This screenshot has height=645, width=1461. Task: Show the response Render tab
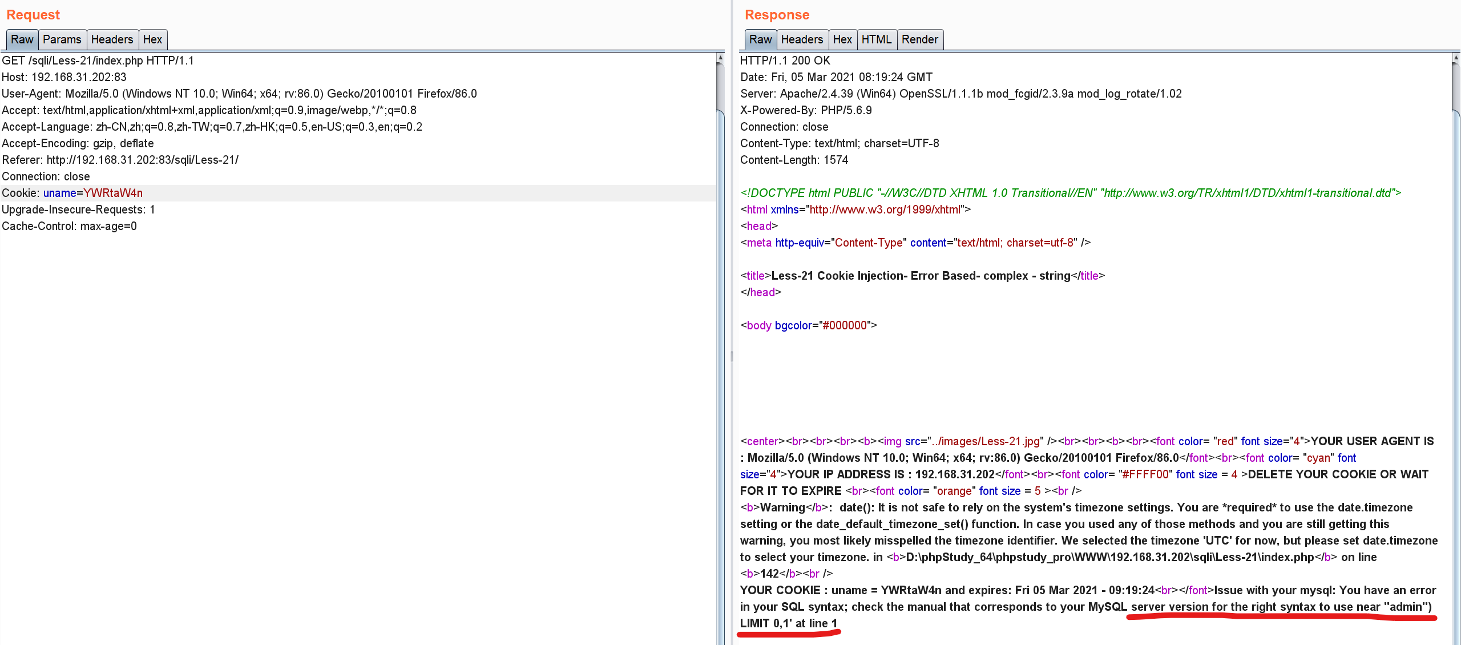pos(919,39)
